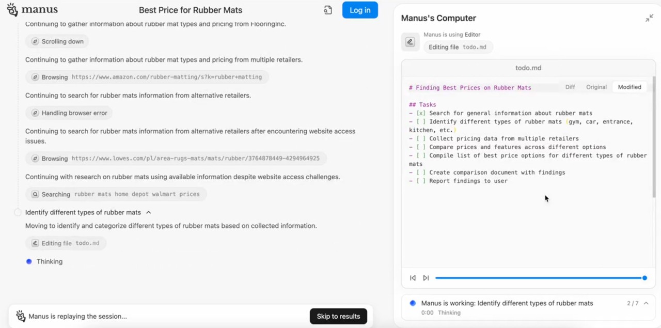
Task: Toggle the checked 'Search for general information' checkbox
Action: [x=421, y=113]
